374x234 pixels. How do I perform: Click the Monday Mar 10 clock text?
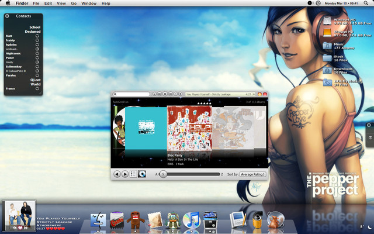[x=341, y=4]
